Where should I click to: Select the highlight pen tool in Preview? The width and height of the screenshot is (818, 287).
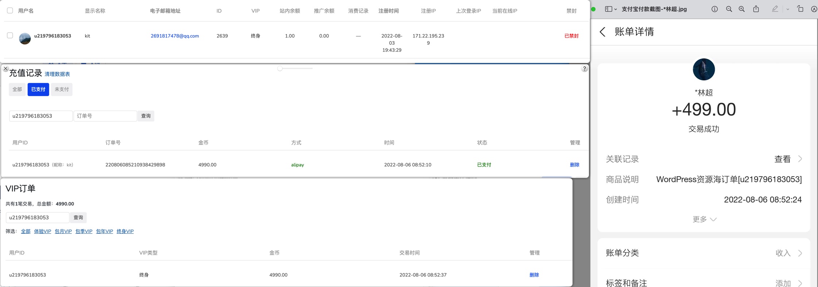pyautogui.click(x=775, y=9)
